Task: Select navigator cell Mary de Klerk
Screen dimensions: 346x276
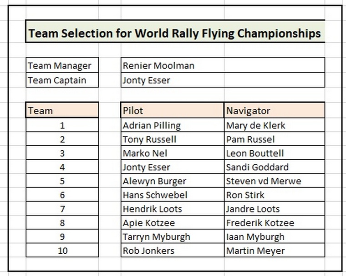Action: click(x=275, y=125)
